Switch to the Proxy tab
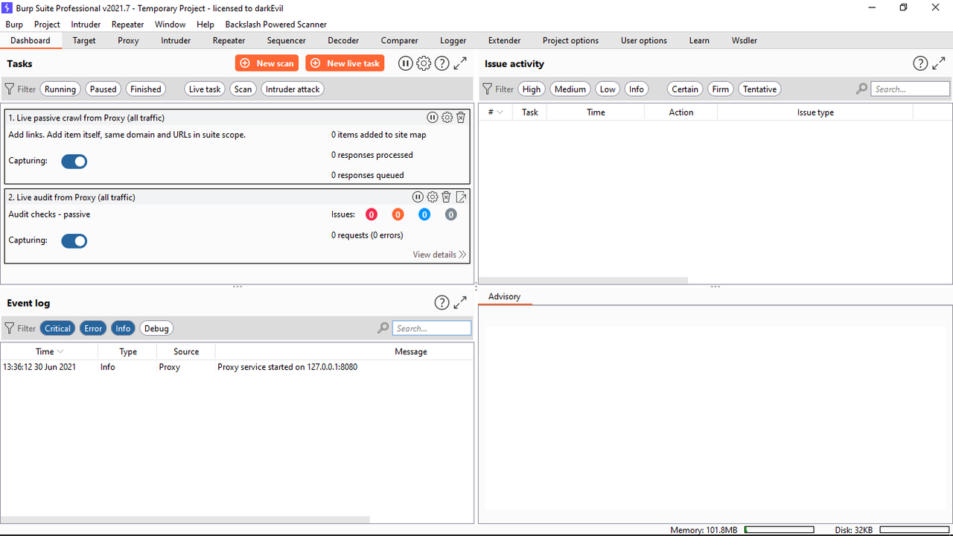The height and width of the screenshot is (536, 953). pyautogui.click(x=128, y=40)
